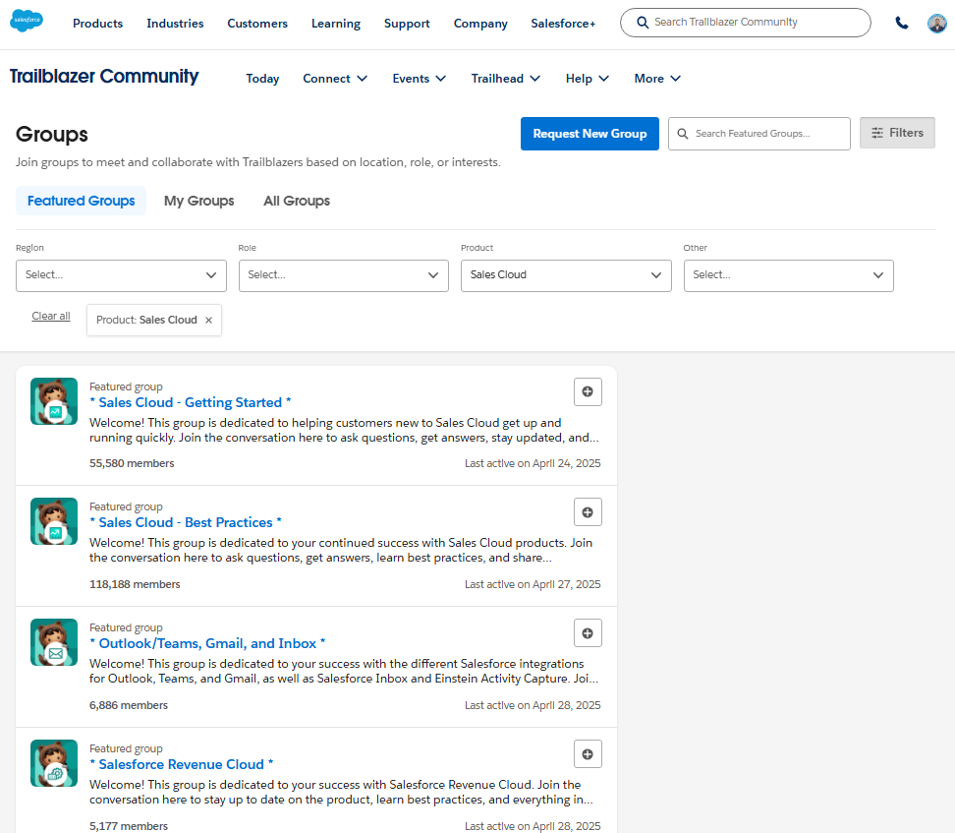
Task: Open Sales Cloud - Getting Started group thumbnail
Action: [x=54, y=401]
